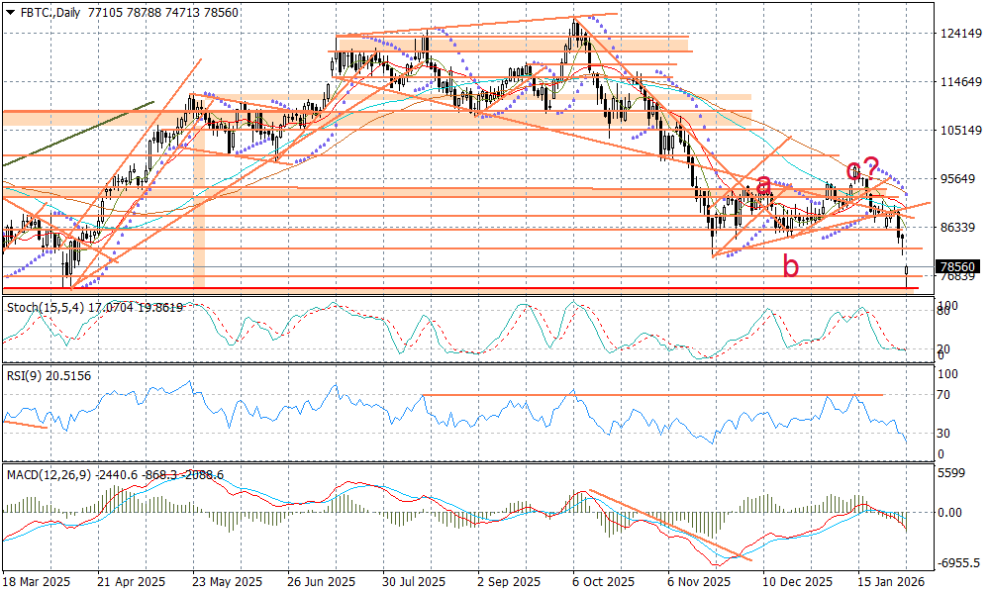The width and height of the screenshot is (990, 594).
Task: Click the Stoch(15,5,4) indicator label
Action: coord(51,308)
